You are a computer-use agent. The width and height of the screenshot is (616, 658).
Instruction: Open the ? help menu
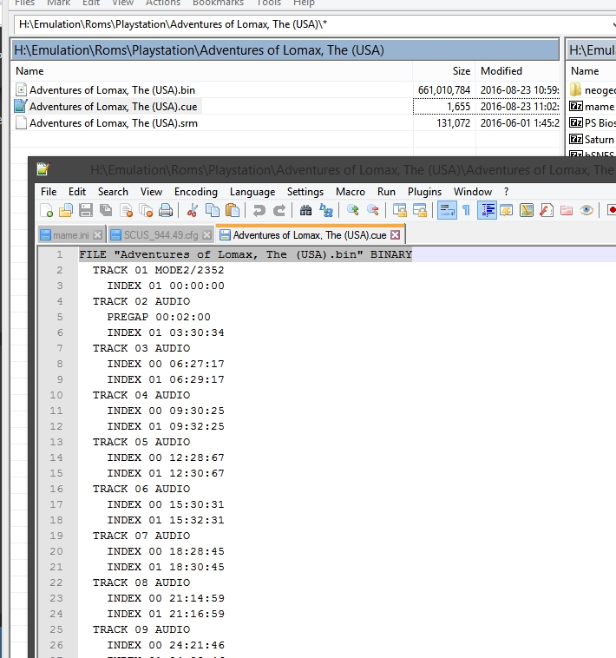tap(506, 192)
